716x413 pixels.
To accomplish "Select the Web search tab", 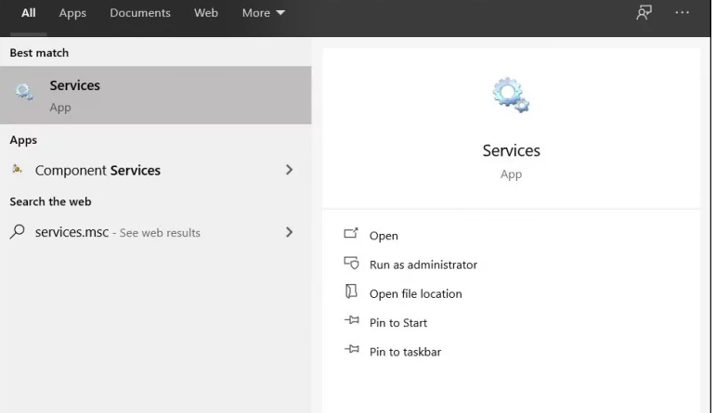I will (206, 13).
